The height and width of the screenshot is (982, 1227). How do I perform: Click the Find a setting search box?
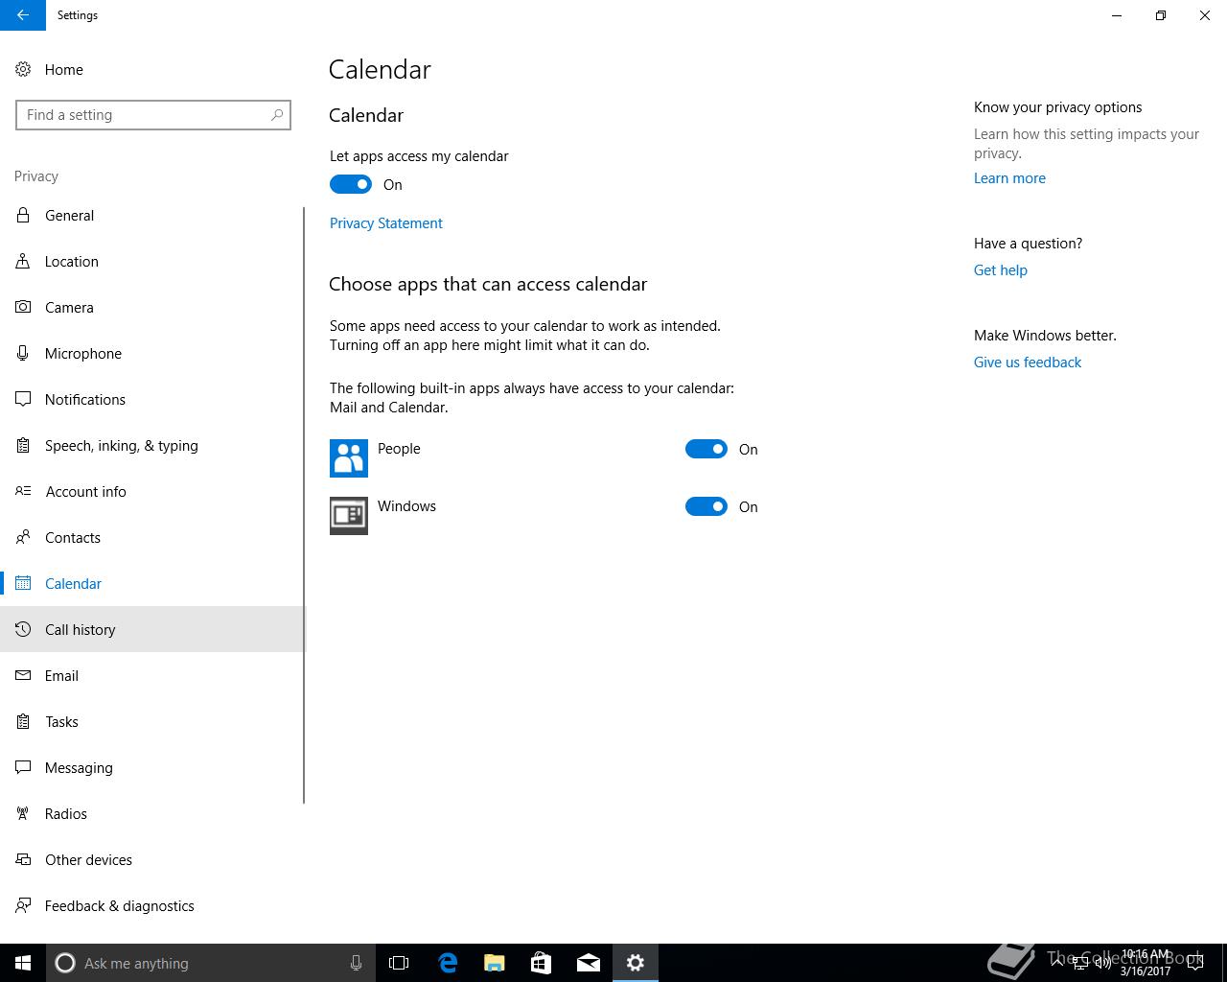tap(153, 115)
